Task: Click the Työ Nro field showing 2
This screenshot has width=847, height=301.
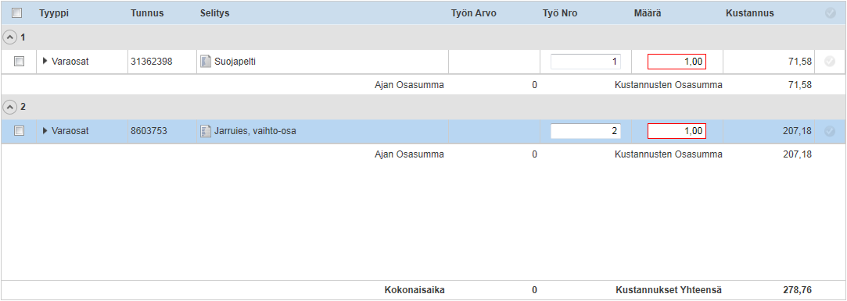Action: (x=586, y=131)
